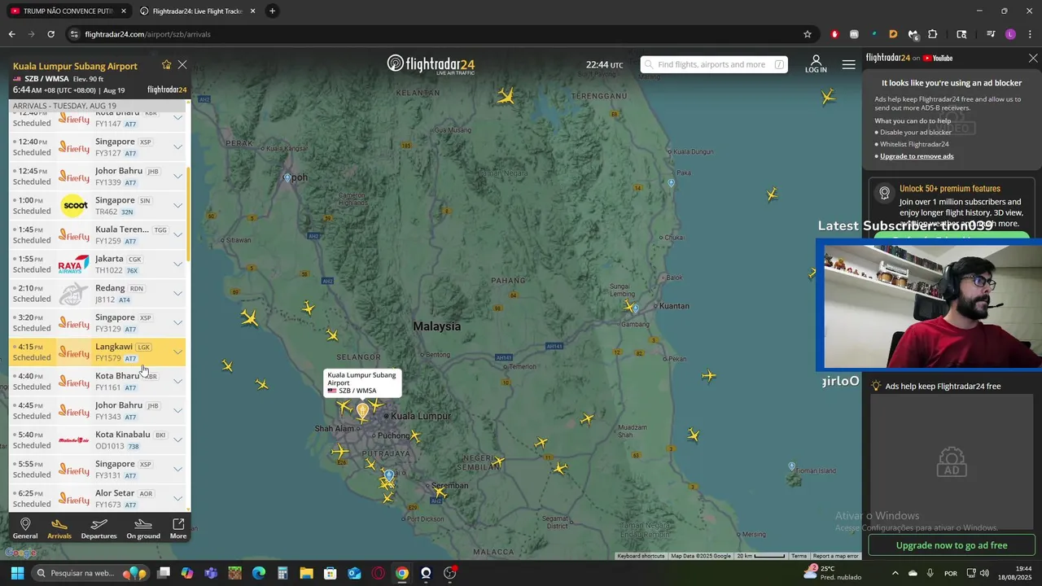Open the map Terms link
The image size is (1042, 586).
pos(799,556)
